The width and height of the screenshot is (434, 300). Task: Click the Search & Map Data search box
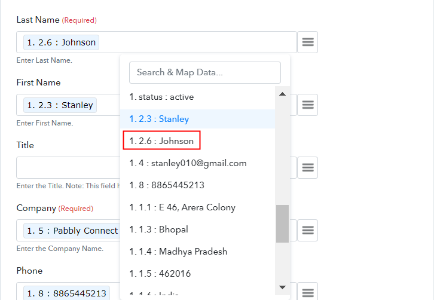[205, 72]
